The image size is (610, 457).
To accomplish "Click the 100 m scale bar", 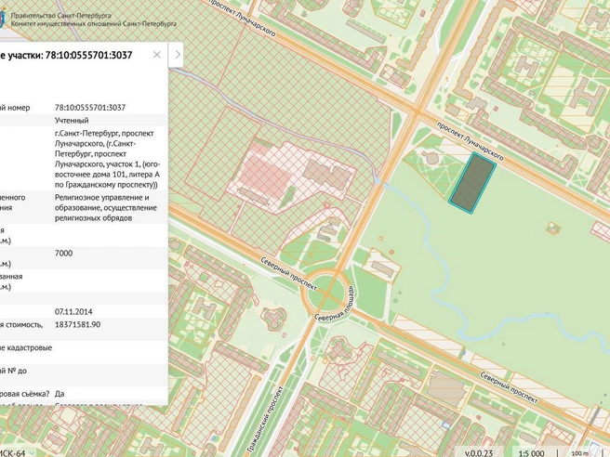I will click(579, 453).
